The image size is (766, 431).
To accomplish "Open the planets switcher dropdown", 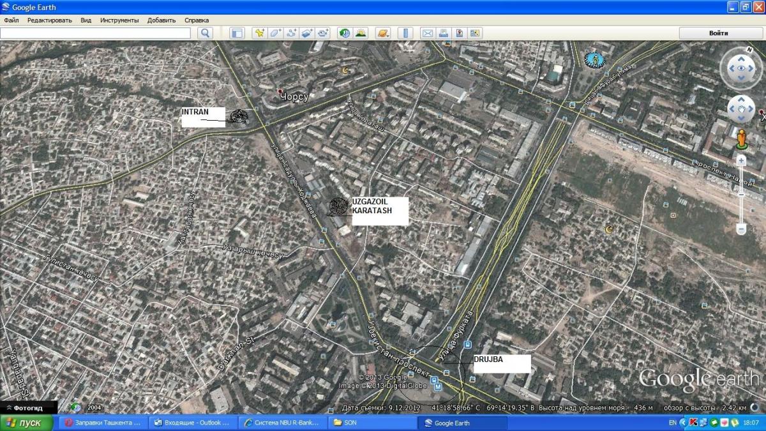I will click(382, 33).
